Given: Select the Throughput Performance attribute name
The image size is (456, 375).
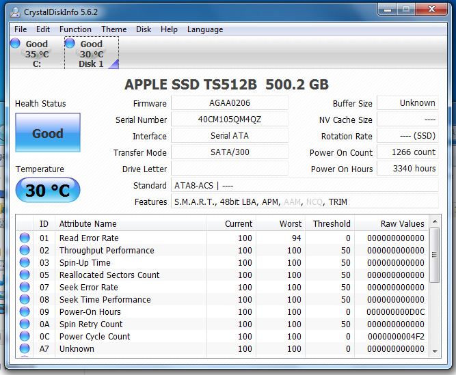Looking at the screenshot, I should (x=107, y=251).
